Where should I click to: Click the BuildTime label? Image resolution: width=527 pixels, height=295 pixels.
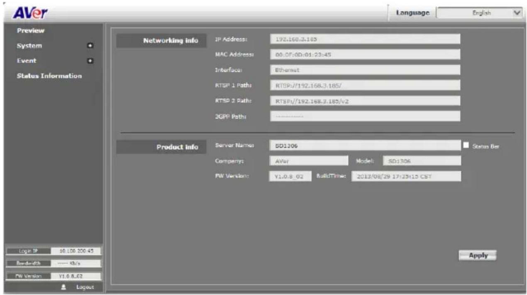click(332, 177)
